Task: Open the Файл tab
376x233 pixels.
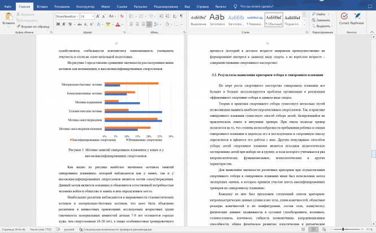Action: coord(8,6)
